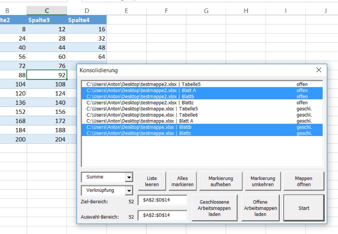Click the Spalte4 table header cell
Image resolution: width=338 pixels, height=234 pixels.
pyautogui.click(x=87, y=19)
